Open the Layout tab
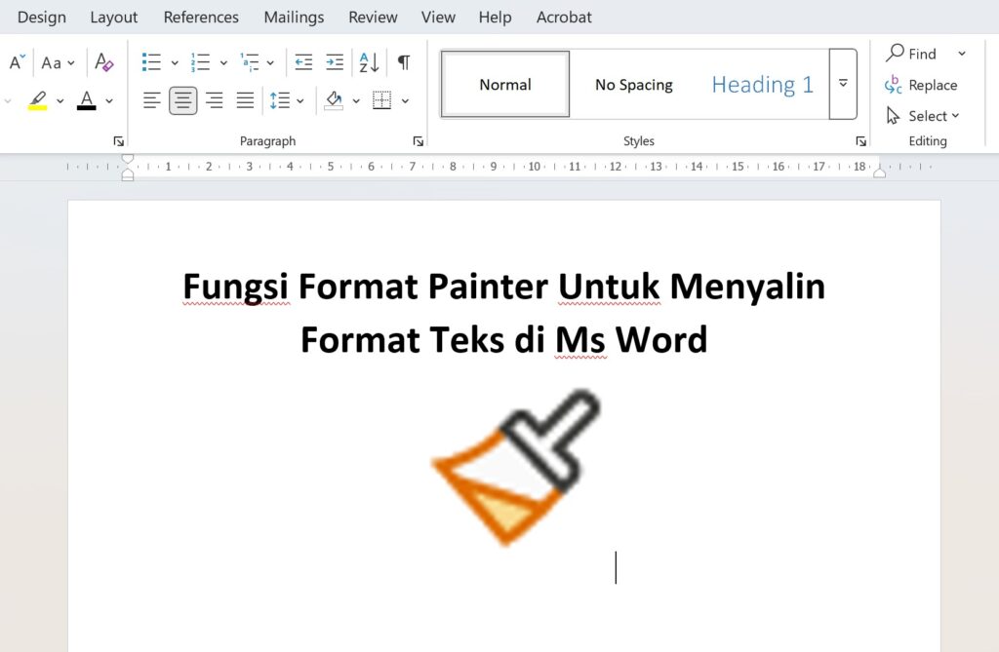This screenshot has width=999, height=652. tap(113, 18)
